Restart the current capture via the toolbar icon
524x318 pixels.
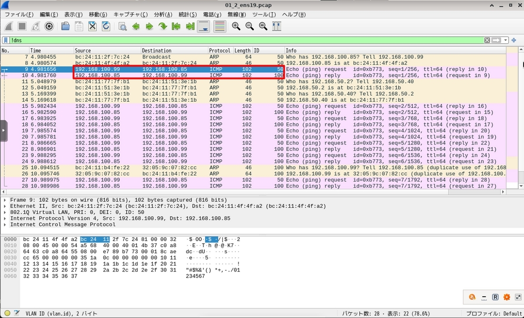tap(35, 26)
